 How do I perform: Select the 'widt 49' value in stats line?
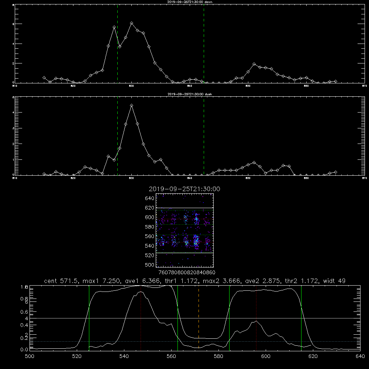pyautogui.click(x=334, y=281)
